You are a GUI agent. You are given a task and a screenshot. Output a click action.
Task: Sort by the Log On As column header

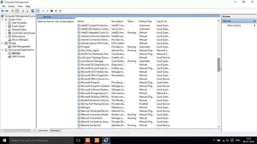click(163, 21)
